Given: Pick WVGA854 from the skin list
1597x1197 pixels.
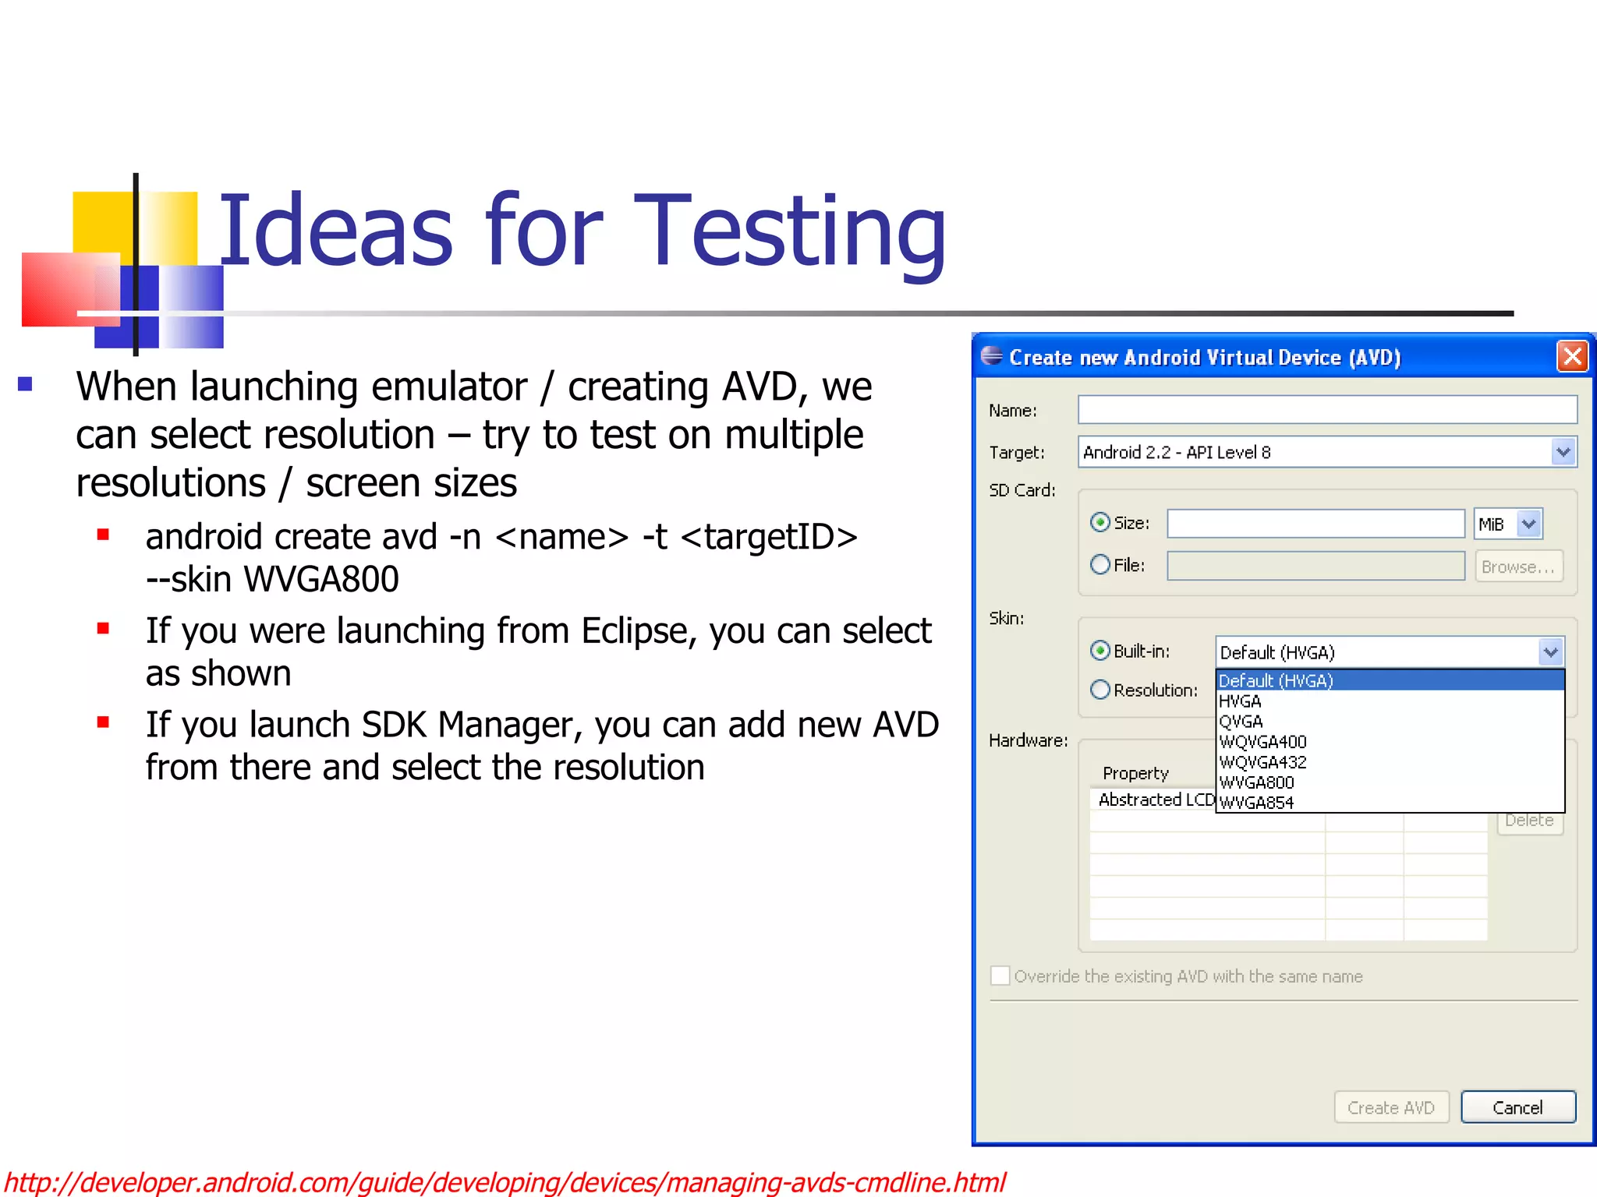Looking at the screenshot, I should [x=1256, y=803].
